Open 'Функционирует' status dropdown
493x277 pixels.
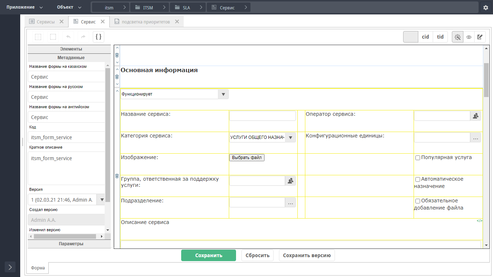[x=223, y=94]
